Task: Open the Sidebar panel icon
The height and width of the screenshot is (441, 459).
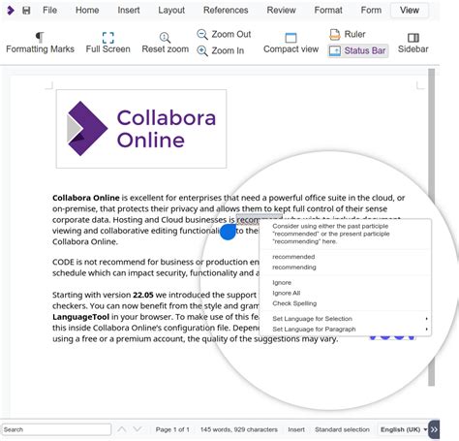Action: [413, 38]
